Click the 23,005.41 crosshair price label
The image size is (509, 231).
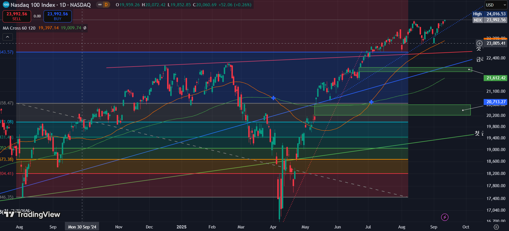coord(496,43)
